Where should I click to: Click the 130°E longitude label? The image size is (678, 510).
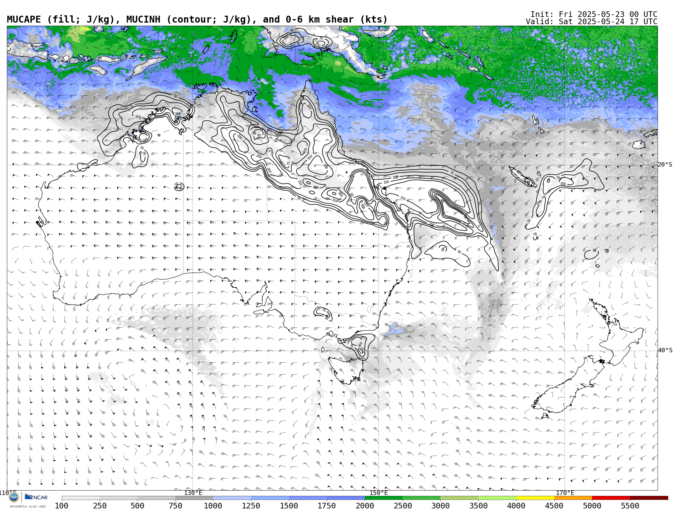pos(193,493)
